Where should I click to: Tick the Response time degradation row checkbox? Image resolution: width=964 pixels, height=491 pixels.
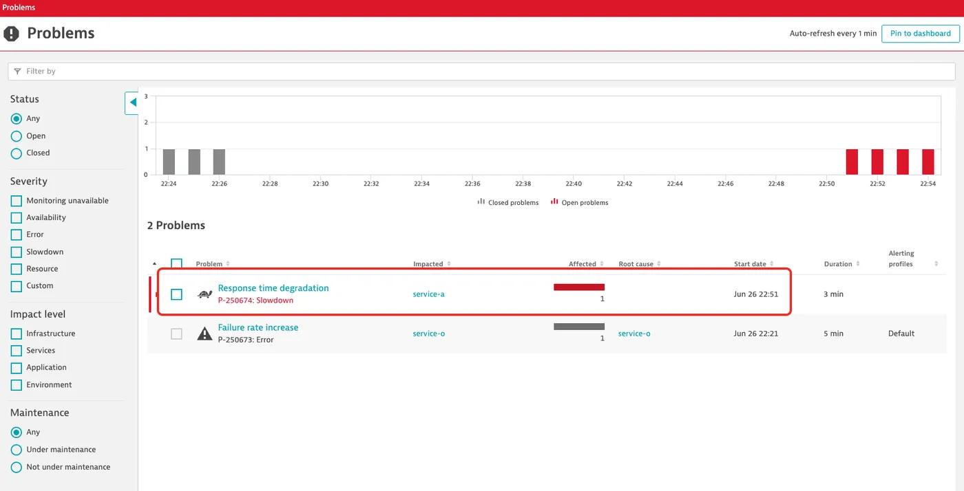point(176,294)
